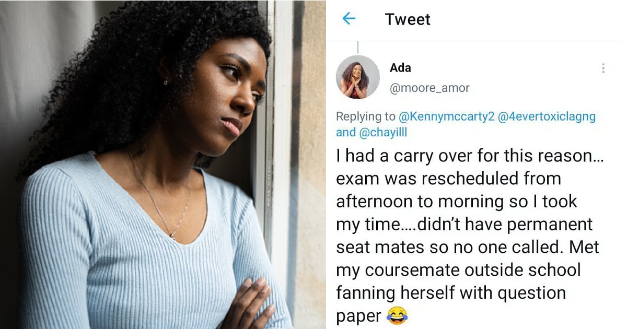Select the "Tweet" header title
The image size is (627, 329).
coord(408,19)
